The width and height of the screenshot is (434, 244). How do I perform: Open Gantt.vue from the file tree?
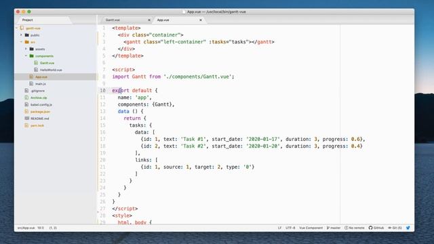(47, 63)
